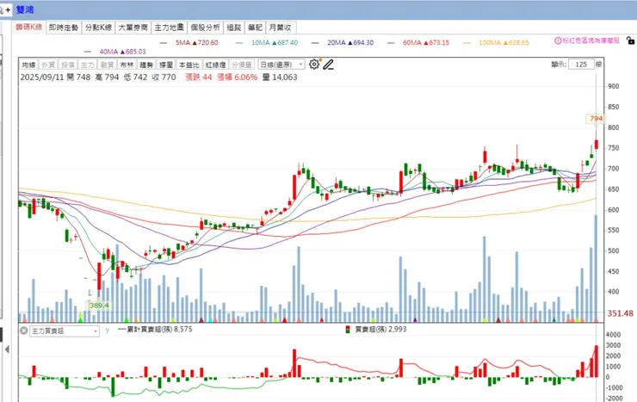
Task: Toggle the 融資 overlay button
Action: (107, 65)
